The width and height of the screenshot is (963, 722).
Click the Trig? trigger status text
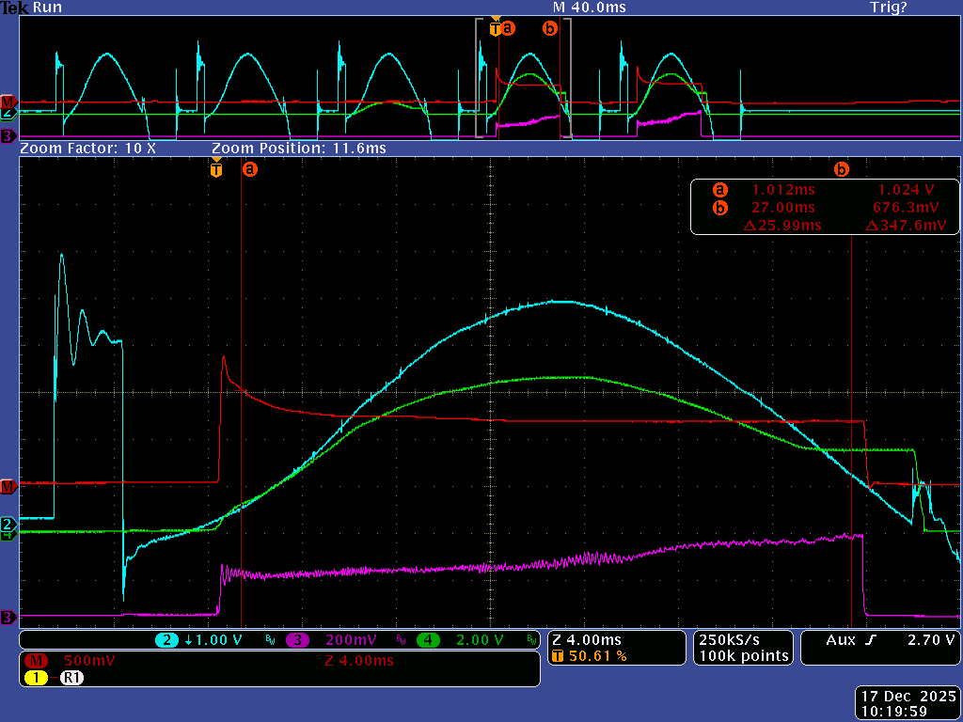tap(888, 8)
